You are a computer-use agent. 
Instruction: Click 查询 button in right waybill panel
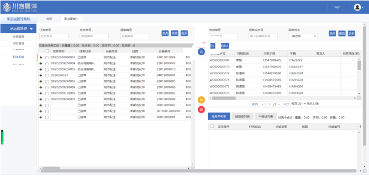332,34
